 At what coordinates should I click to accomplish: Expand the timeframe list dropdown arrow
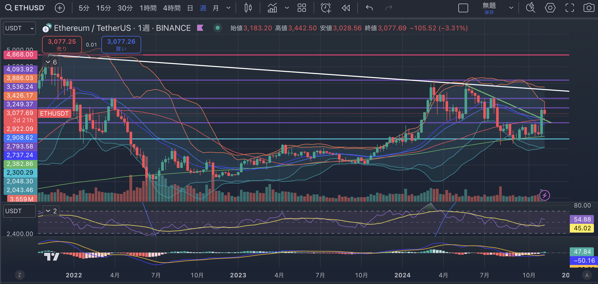pyautogui.click(x=228, y=8)
